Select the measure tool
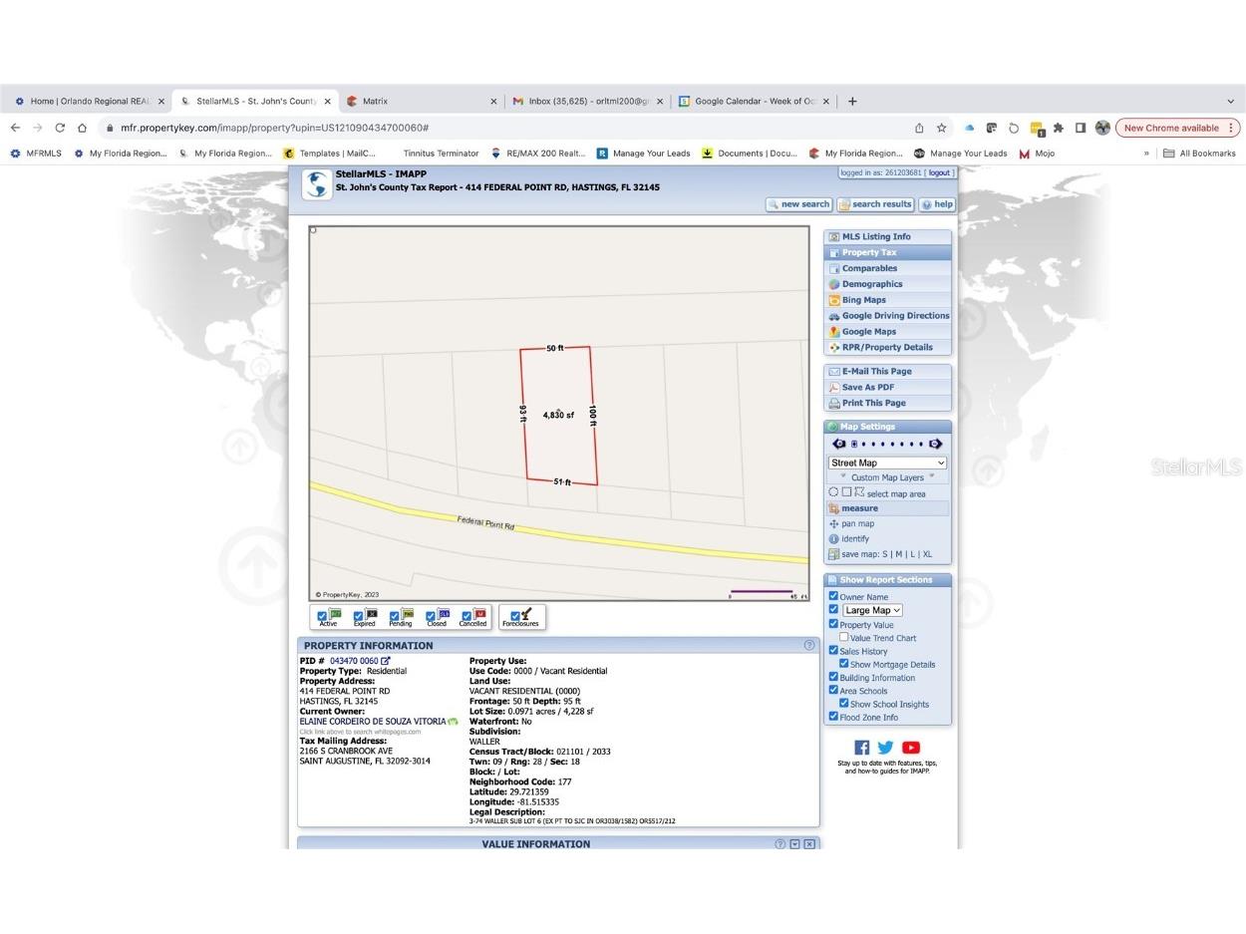Screen dimensions: 1246x934 tap(858, 508)
